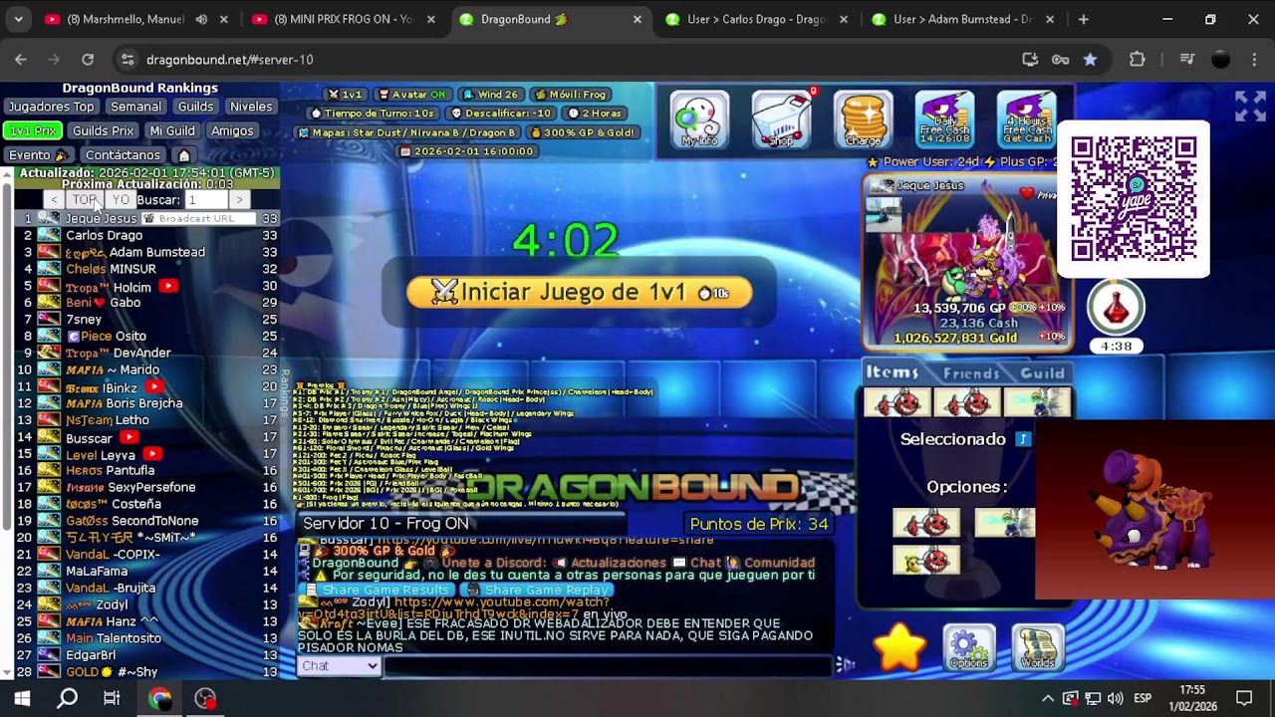Select the third equipped item slot
This screenshot has width=1275, height=717.
pos(1037,402)
